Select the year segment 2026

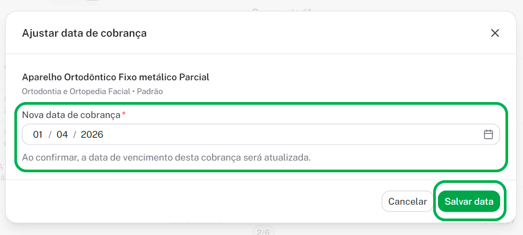coord(92,135)
